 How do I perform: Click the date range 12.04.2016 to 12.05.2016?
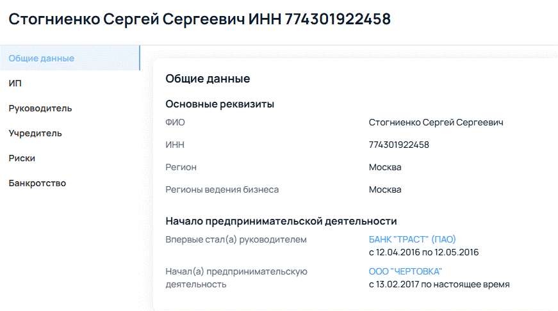tap(423, 252)
